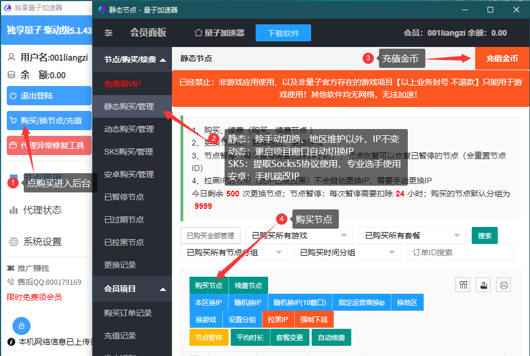Toggle the sidebar collapse icon beside 会员面板
Screen dimensions: 530x356
109,33
